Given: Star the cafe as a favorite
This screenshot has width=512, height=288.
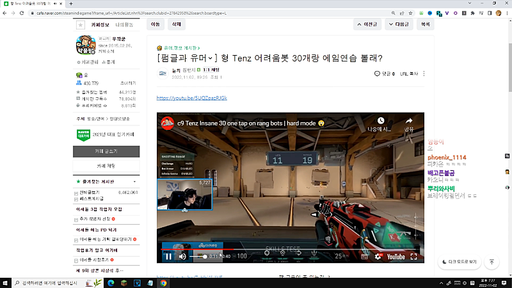Looking at the screenshot, I should [x=80, y=25].
